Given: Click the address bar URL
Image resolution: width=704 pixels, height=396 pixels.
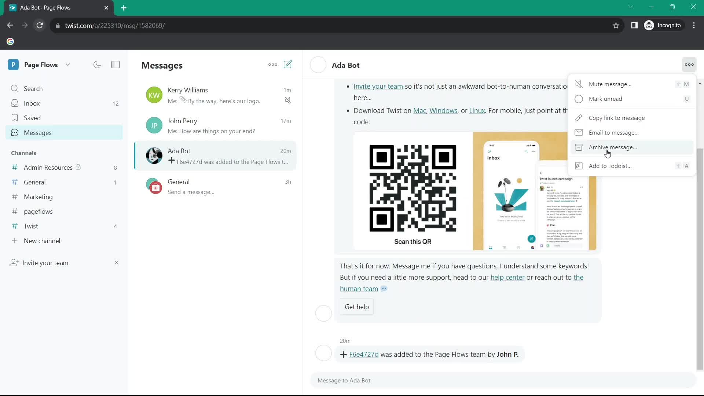Looking at the screenshot, I should [115, 25].
